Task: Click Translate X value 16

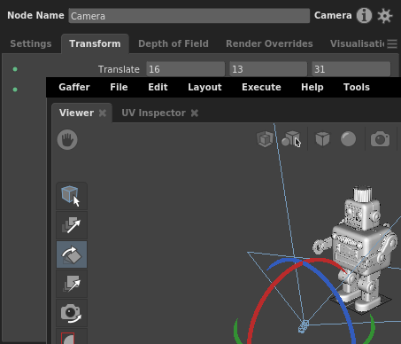Action: tap(185, 69)
